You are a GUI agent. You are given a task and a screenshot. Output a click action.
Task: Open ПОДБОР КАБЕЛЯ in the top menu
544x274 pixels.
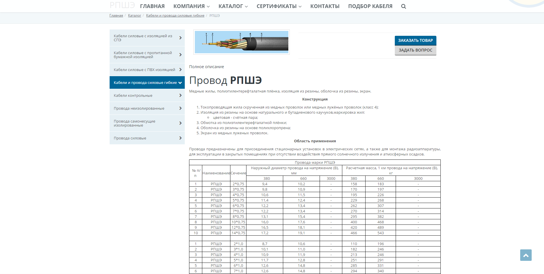tap(370, 6)
